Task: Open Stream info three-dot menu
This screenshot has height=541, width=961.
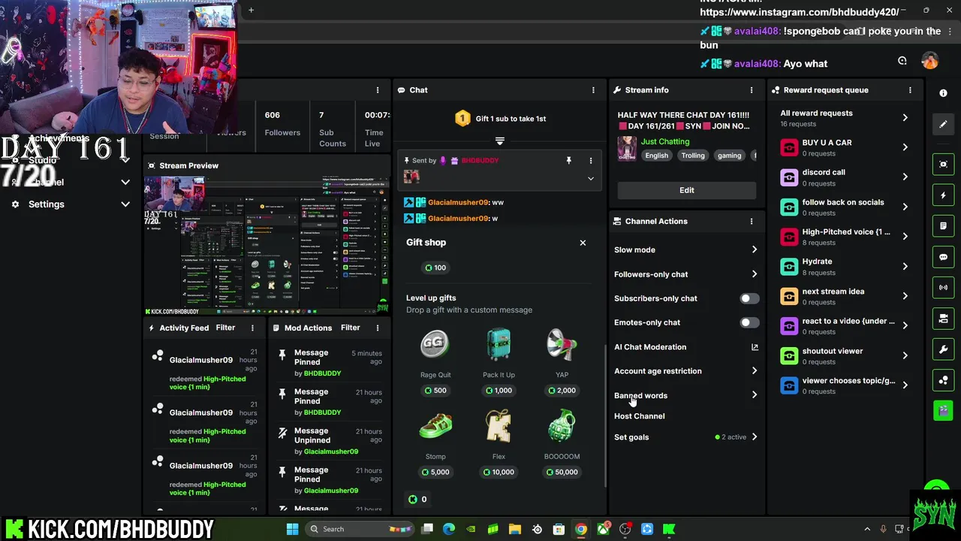Action: (752, 90)
